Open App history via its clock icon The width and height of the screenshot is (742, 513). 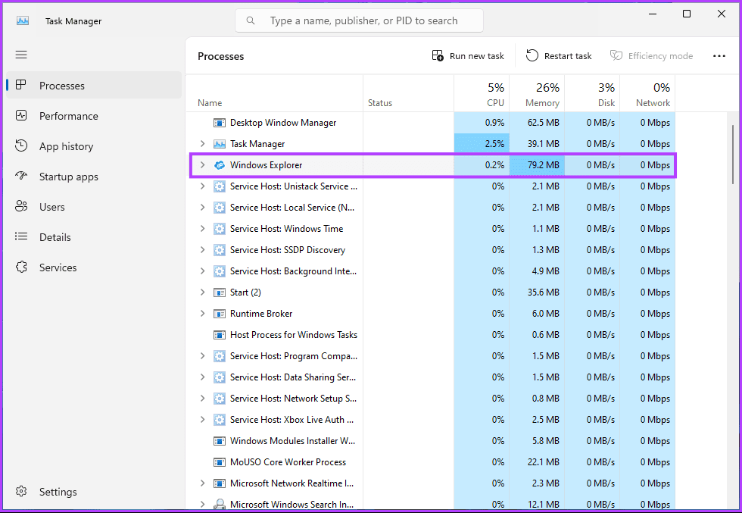(21, 146)
